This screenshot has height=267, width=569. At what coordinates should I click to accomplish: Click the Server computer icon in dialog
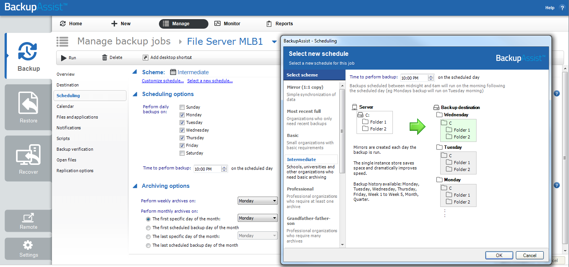coord(355,107)
